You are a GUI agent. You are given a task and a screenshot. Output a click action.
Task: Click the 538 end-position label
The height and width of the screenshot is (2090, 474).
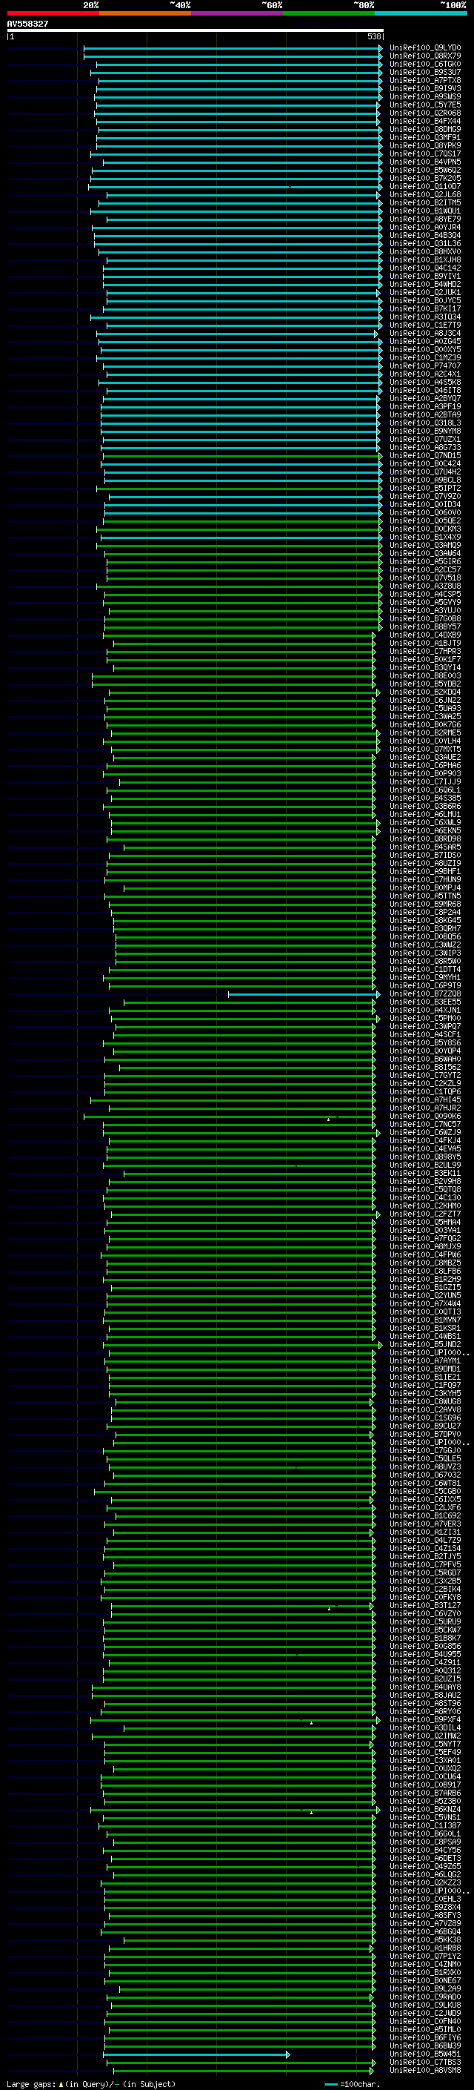click(374, 36)
